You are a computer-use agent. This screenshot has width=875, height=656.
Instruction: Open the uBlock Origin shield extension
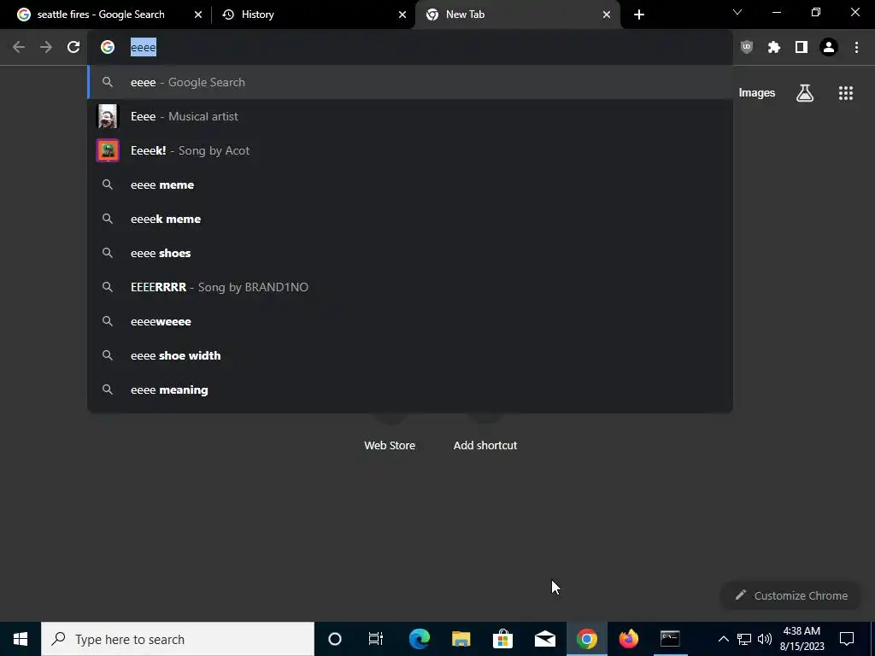click(747, 48)
